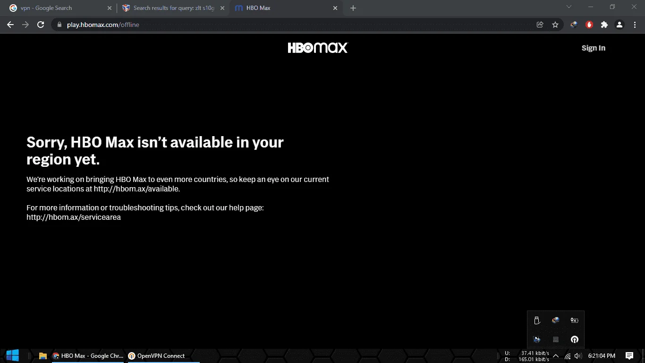645x363 pixels.
Task: Switch to the Search results for query tab
Action: click(x=173, y=8)
